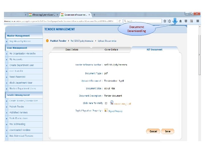Image resolution: width=205 pixels, height=153 pixels.
Task: Click the Signed Properly link
Action: (x=115, y=111)
